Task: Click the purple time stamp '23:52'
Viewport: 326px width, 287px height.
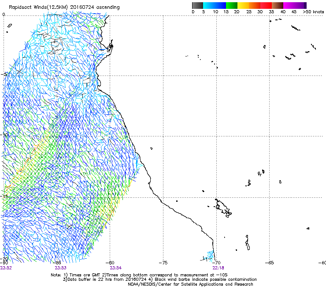Action: pos(6,268)
